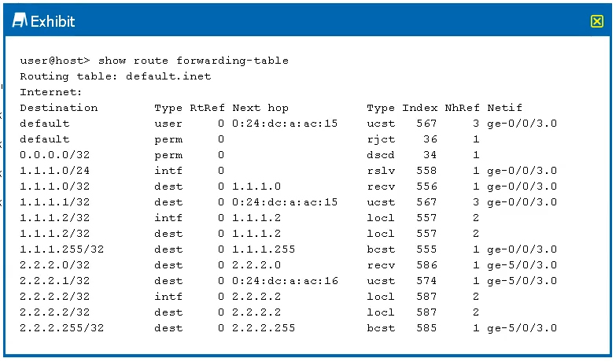Click ge-5/0/3.0 in the last row
The height and width of the screenshot is (362, 616).
pos(522,328)
